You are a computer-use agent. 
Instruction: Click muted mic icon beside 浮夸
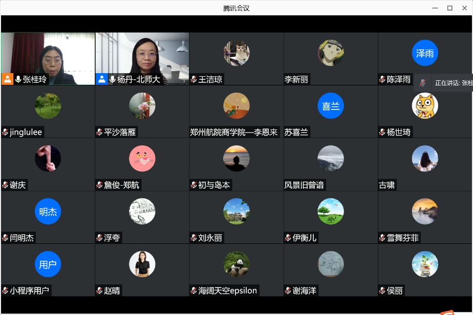click(x=99, y=238)
